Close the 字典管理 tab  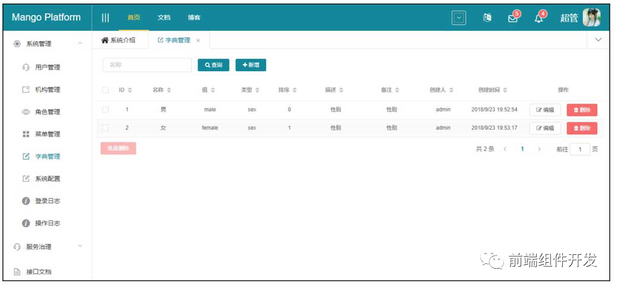pyautogui.click(x=198, y=40)
